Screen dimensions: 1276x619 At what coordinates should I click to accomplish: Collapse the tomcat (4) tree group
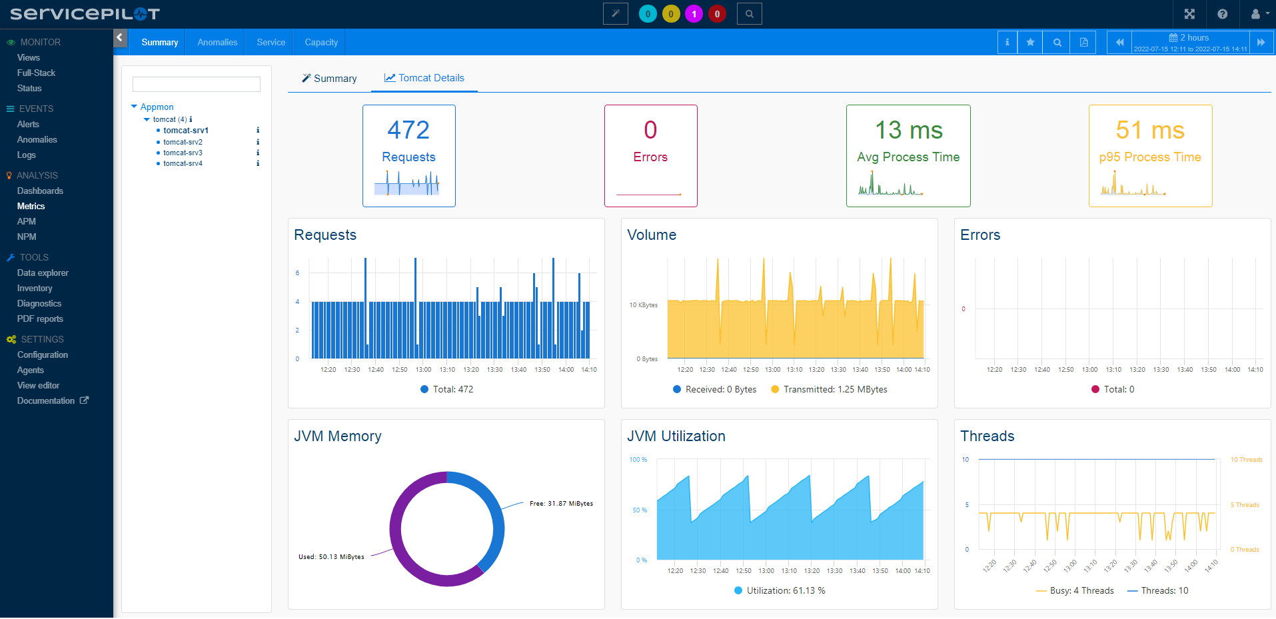click(x=147, y=119)
